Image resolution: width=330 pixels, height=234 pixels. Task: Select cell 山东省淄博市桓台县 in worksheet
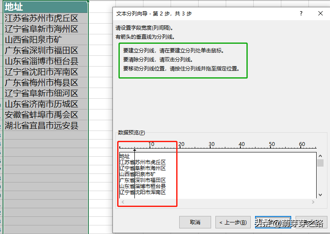pyautogui.click(x=46, y=61)
